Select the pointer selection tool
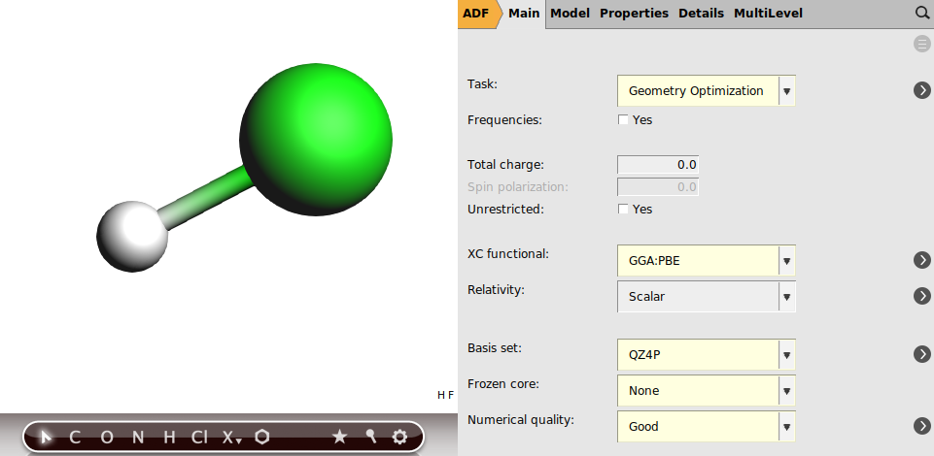Image resolution: width=934 pixels, height=456 pixels. (46, 438)
